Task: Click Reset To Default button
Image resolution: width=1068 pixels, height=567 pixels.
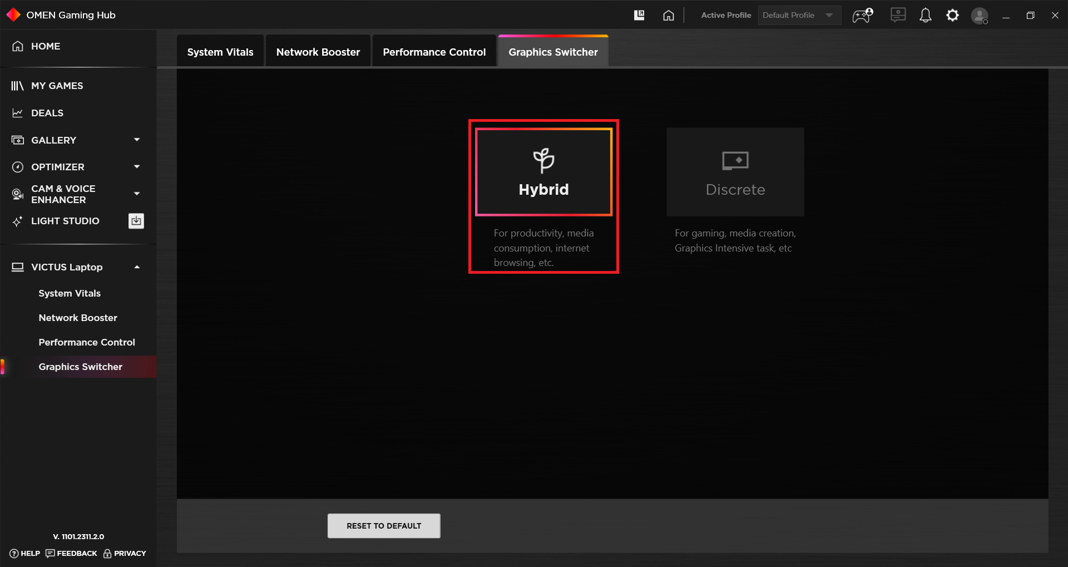Action: (384, 526)
